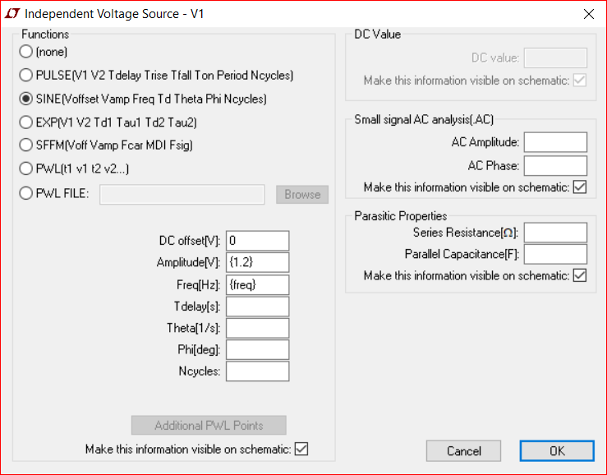Choose the PULSE function radio button
The height and width of the screenshot is (475, 607).
coord(26,75)
